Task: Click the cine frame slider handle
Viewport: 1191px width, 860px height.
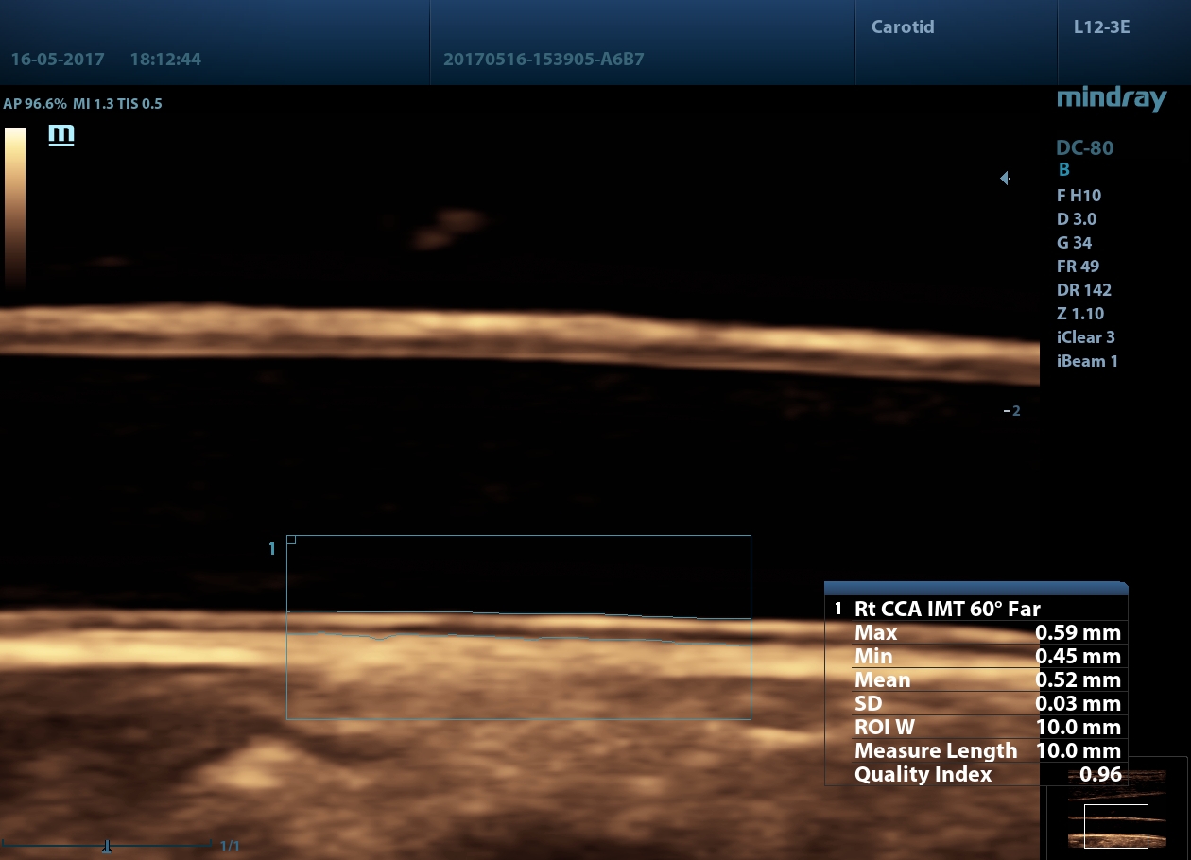Action: coord(108,845)
